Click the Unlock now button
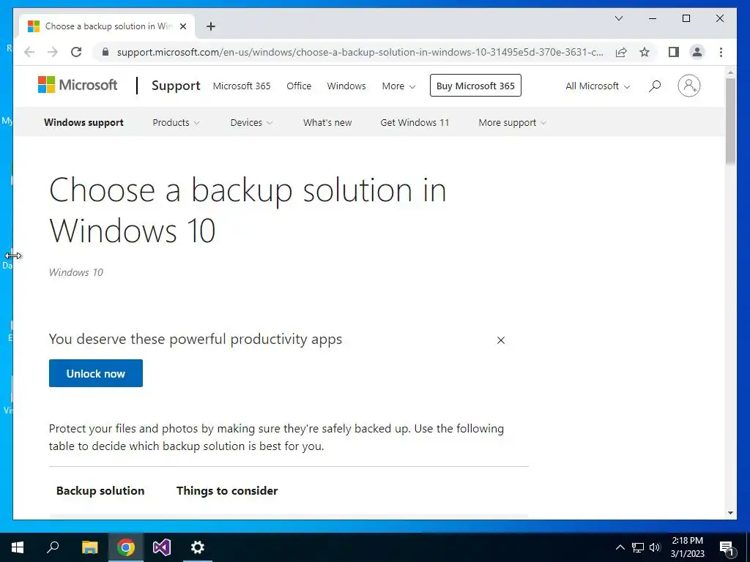The image size is (750, 562). [x=96, y=373]
